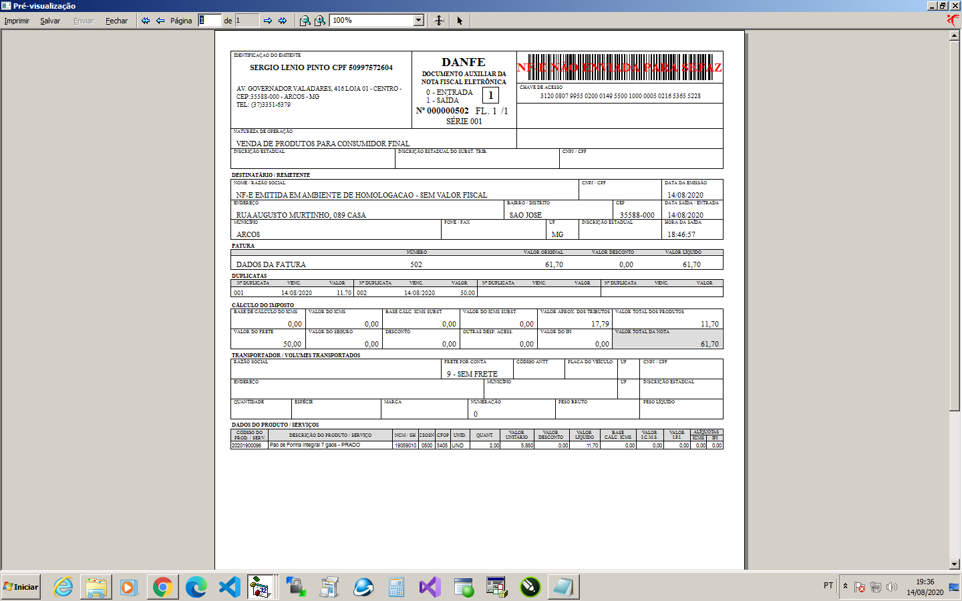The image size is (962, 601).
Task: Click Imprimir to print the DANFE
Action: (x=17, y=21)
